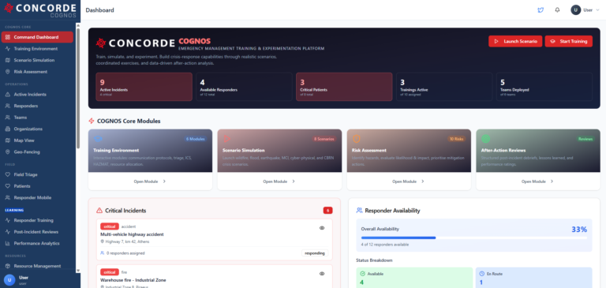This screenshot has width=606, height=288.
Task: Select Command Dashboard in sidebar
Action: point(37,37)
